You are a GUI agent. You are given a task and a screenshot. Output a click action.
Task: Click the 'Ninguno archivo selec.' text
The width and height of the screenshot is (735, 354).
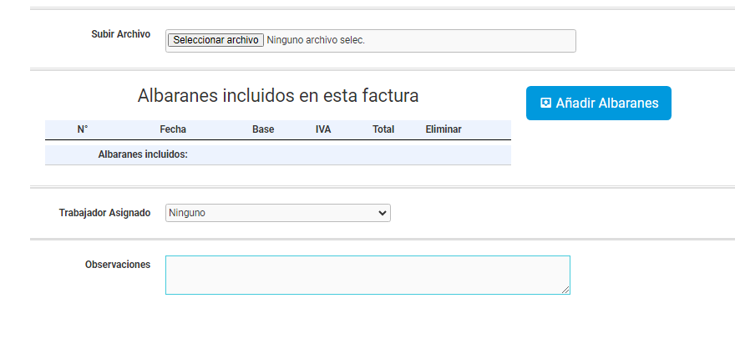(x=316, y=40)
